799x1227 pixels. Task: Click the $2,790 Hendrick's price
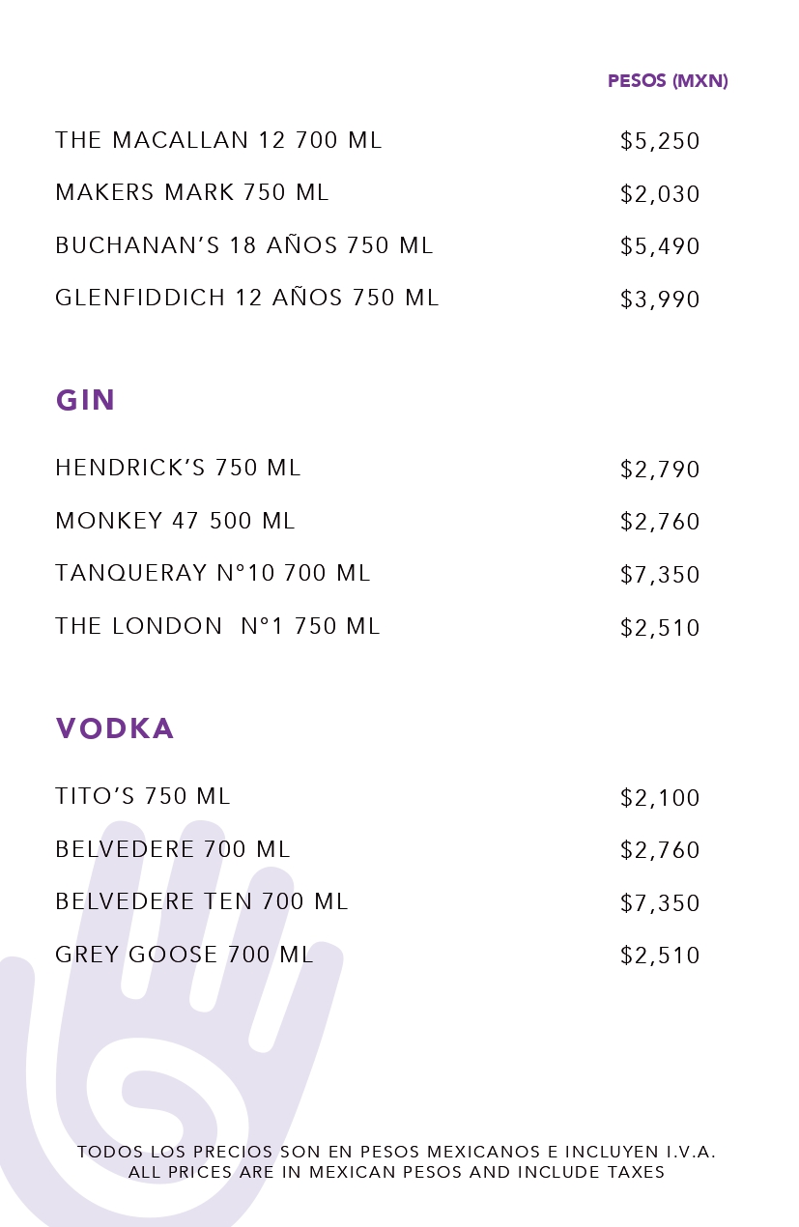[x=660, y=470]
